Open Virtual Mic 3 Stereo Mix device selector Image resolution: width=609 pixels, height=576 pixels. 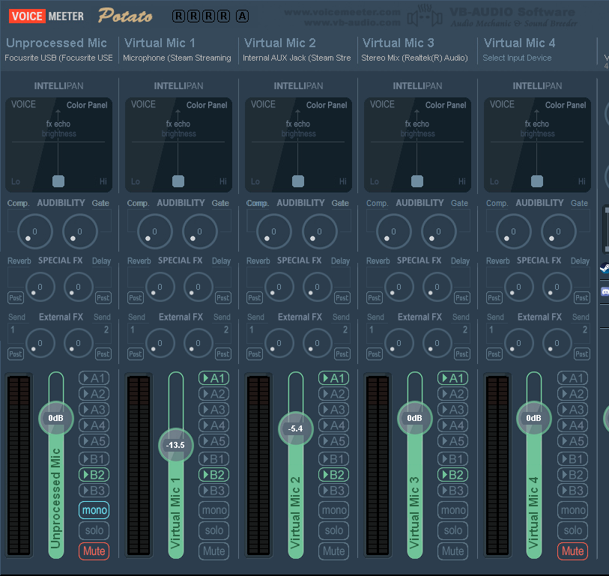pyautogui.click(x=414, y=58)
